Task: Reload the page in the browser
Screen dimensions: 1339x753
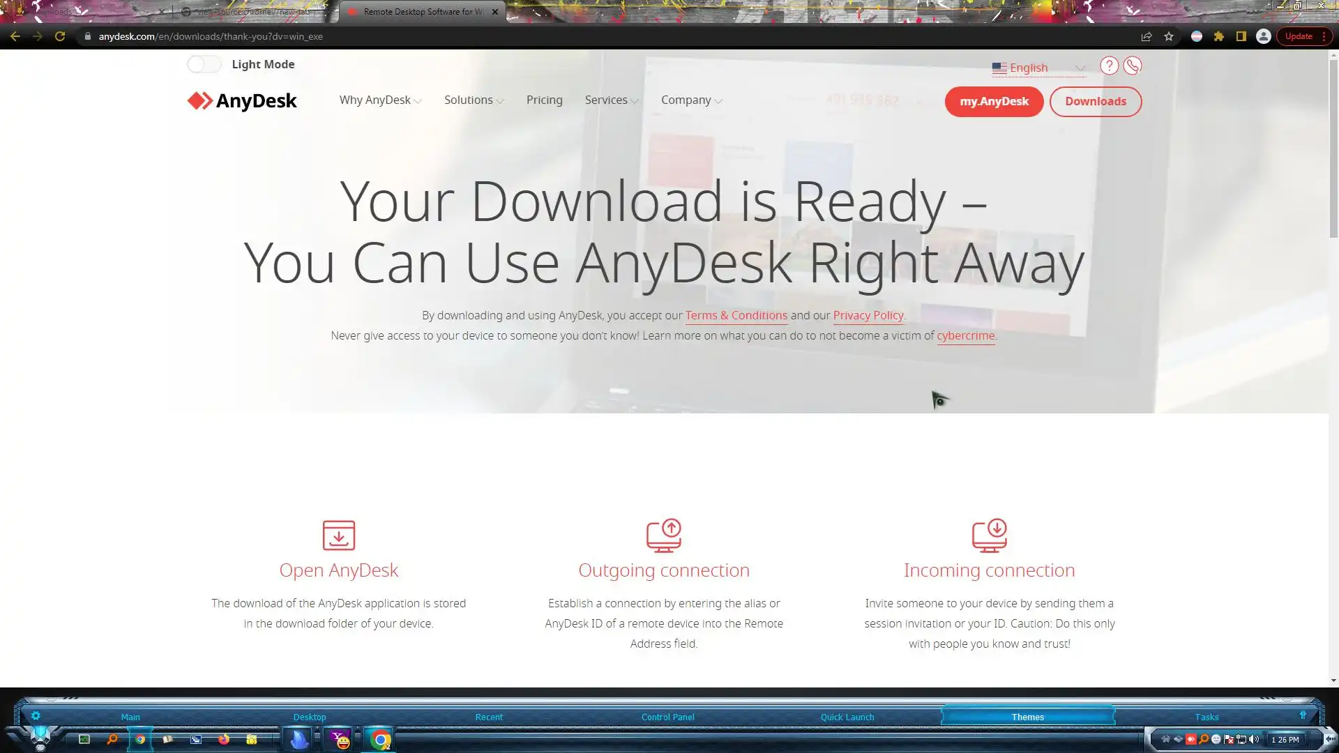Action: [x=60, y=36]
